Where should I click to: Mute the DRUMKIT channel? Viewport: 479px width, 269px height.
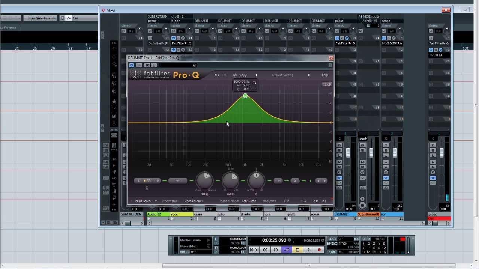[x=339, y=145]
